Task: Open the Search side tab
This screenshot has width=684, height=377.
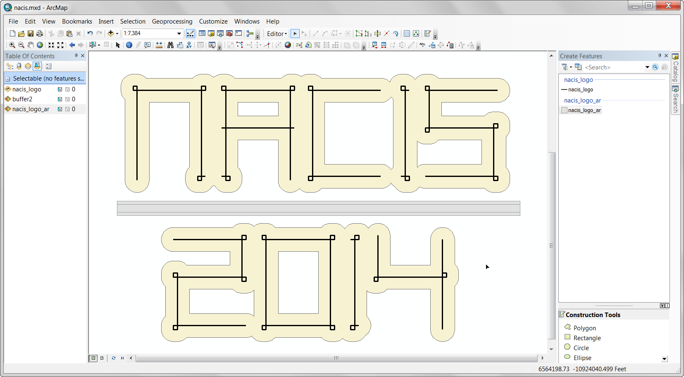Action: click(675, 99)
